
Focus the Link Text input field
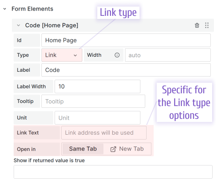104,132
